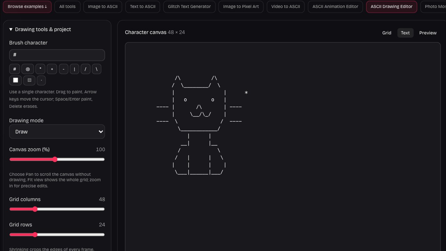Screen dimensions: 446x251
Task: Pick the vertical bar brush preset
Action: coord(74,69)
